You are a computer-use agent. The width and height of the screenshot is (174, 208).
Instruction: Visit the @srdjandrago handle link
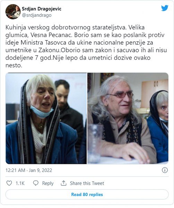pyautogui.click(x=37, y=15)
